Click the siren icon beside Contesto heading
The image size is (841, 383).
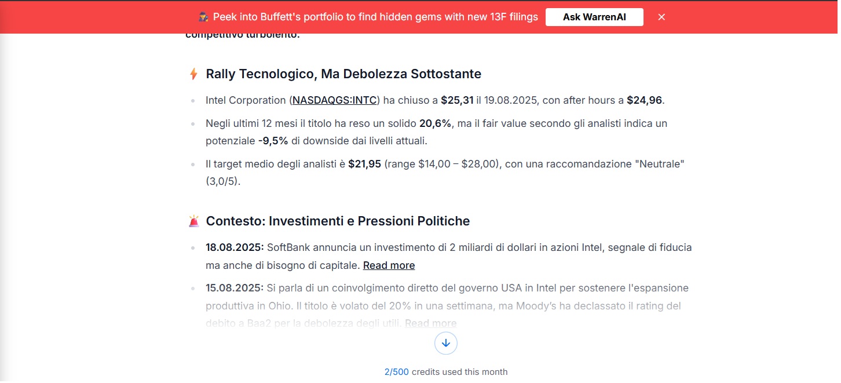point(194,221)
